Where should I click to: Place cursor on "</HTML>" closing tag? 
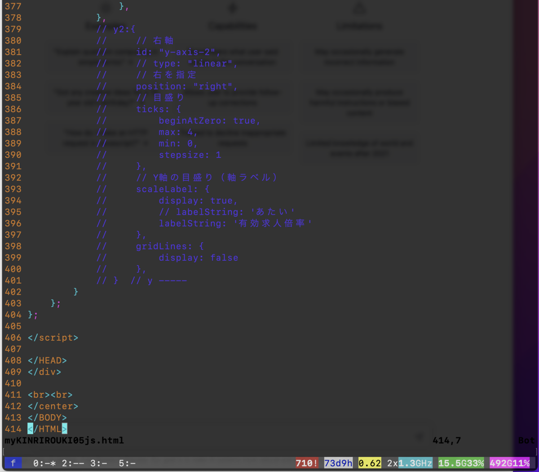[47, 429]
